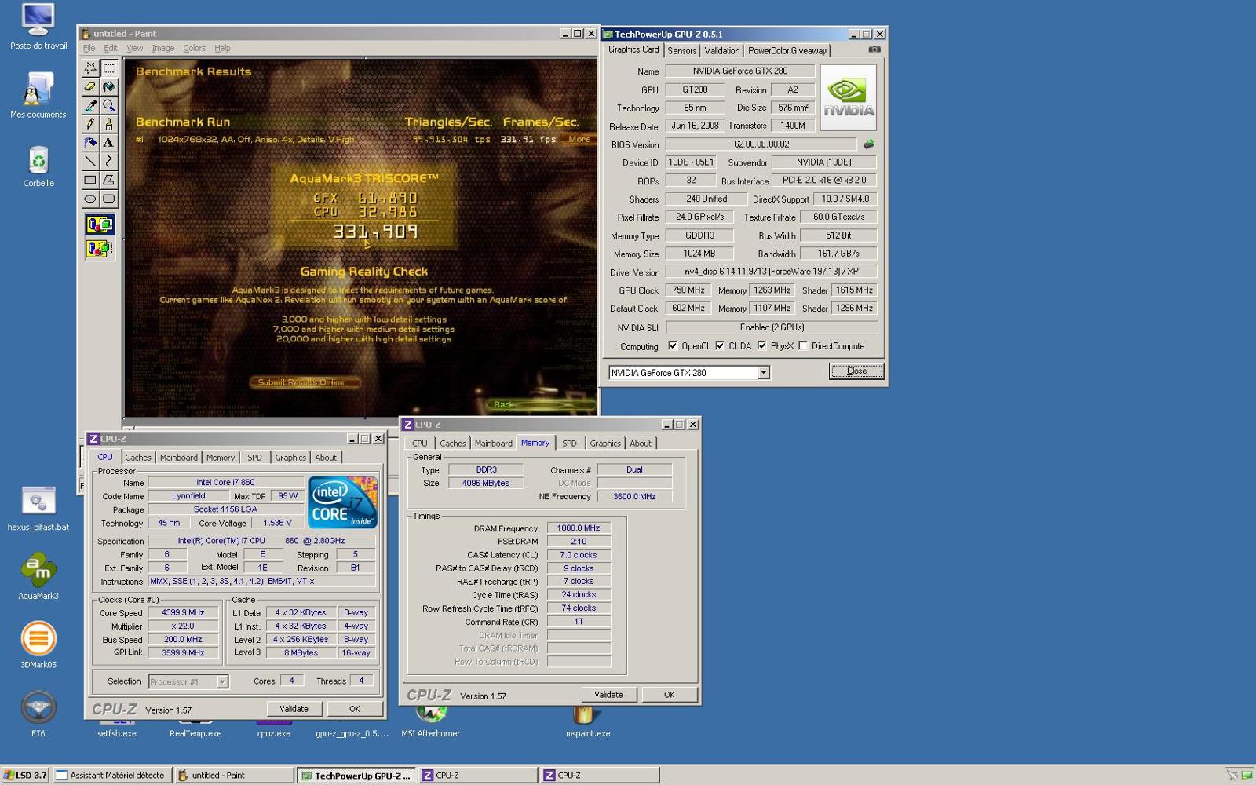Open the Corbeille recycle bin icon
Image resolution: width=1256 pixels, height=785 pixels.
tap(38, 166)
